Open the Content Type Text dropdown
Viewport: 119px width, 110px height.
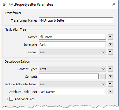click(72, 69)
